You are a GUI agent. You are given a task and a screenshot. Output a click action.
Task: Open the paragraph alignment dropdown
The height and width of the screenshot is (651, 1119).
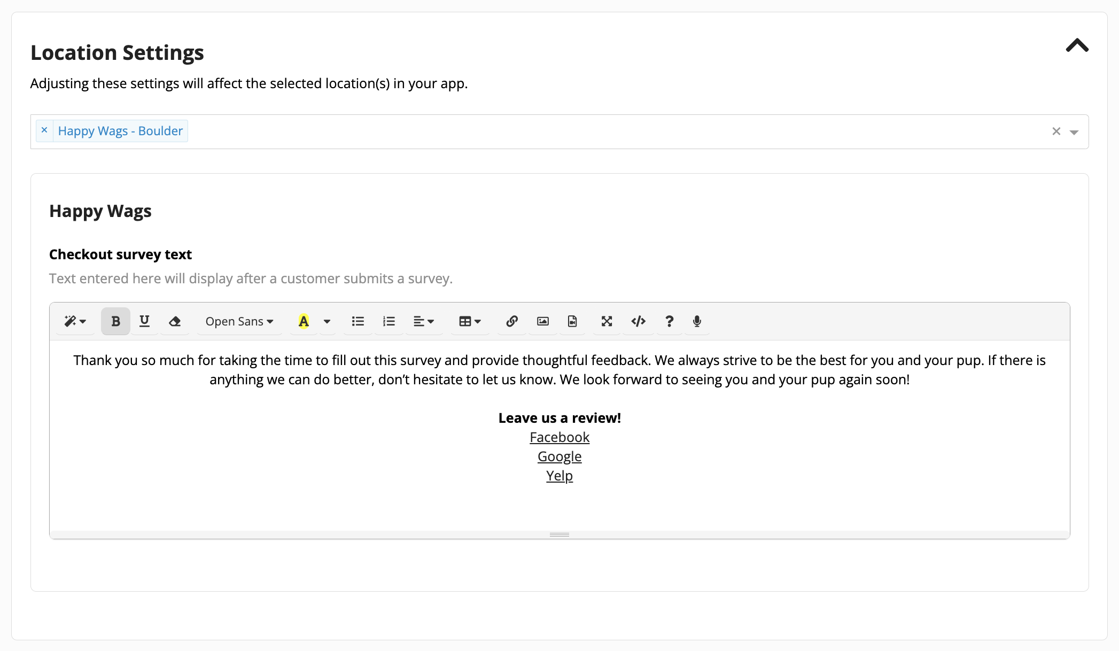pos(424,321)
